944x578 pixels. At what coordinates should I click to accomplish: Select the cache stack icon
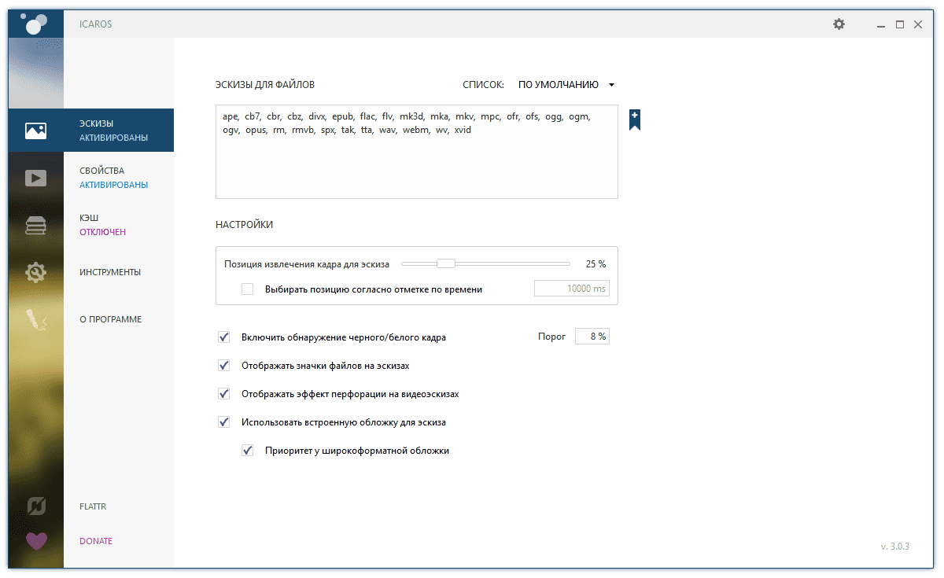(x=35, y=225)
